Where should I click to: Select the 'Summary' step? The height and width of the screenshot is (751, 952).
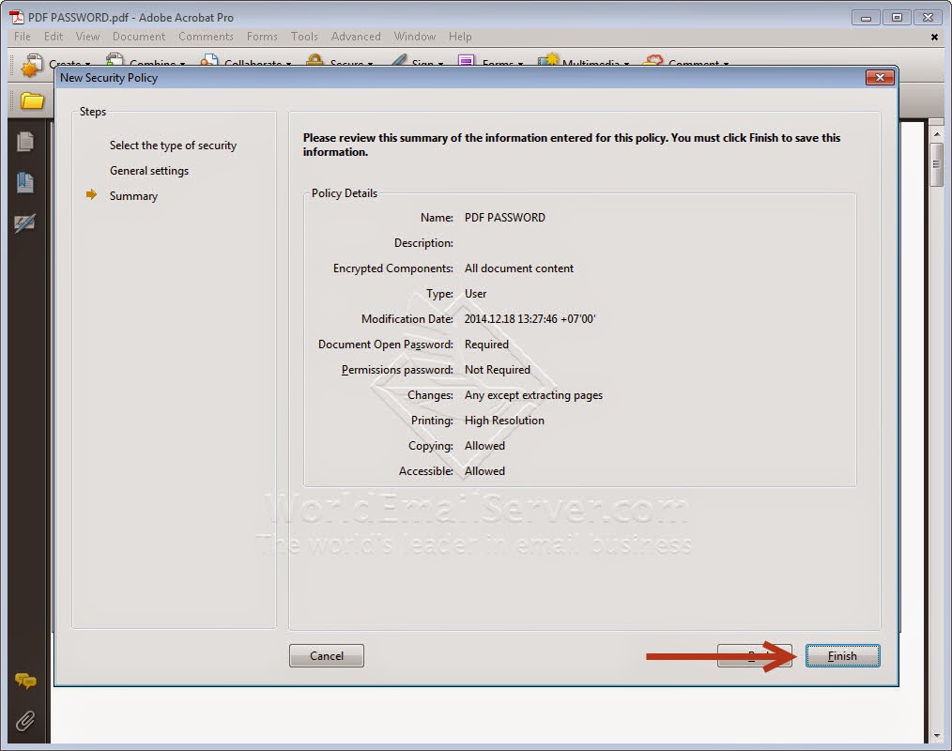pos(133,196)
